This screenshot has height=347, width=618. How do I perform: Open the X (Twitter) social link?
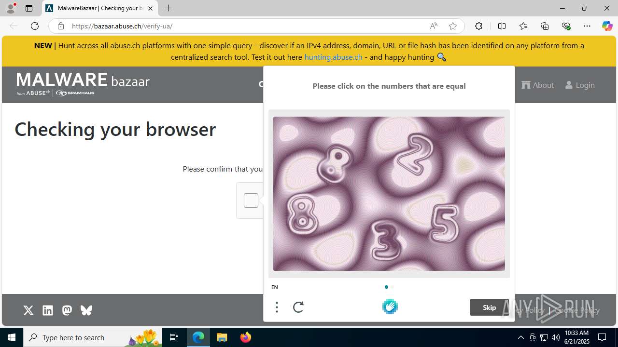28,310
